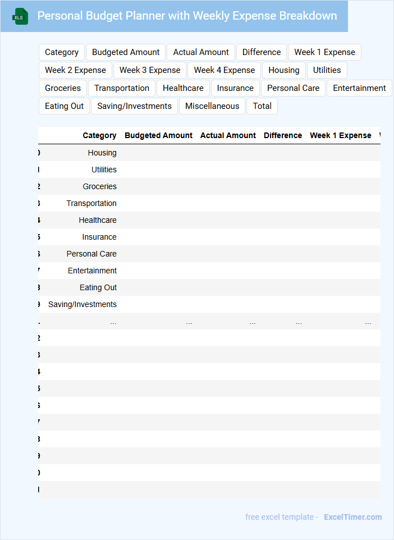Select the Insurance tag button

click(235, 88)
